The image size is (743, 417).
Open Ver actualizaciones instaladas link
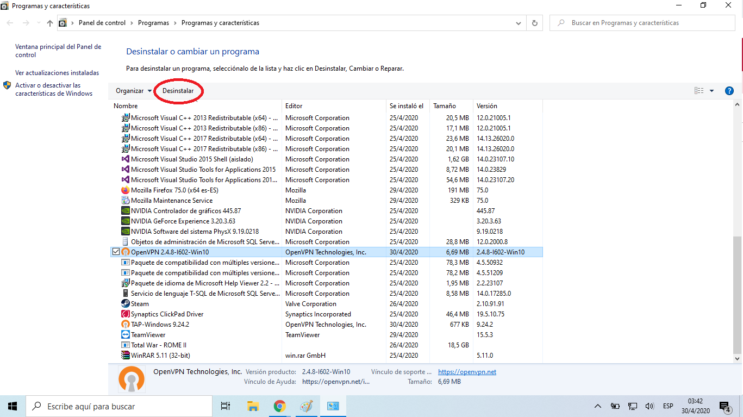pos(57,73)
